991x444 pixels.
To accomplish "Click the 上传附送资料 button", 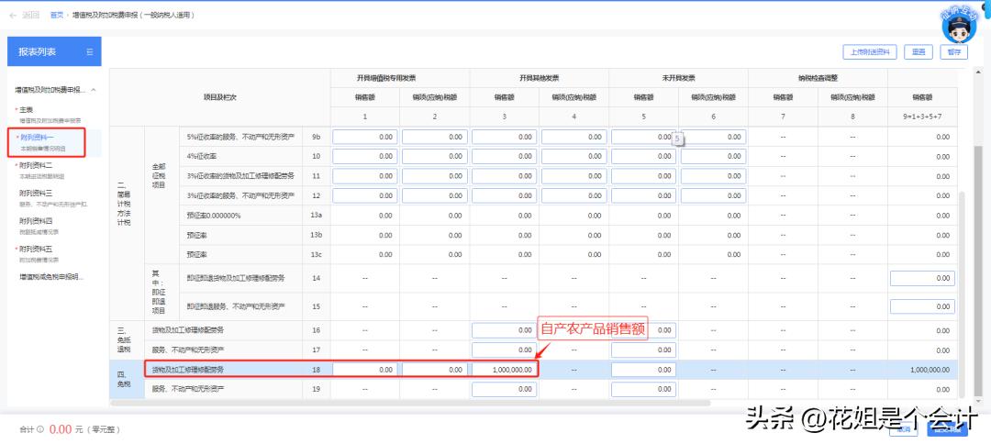I will click(x=870, y=52).
